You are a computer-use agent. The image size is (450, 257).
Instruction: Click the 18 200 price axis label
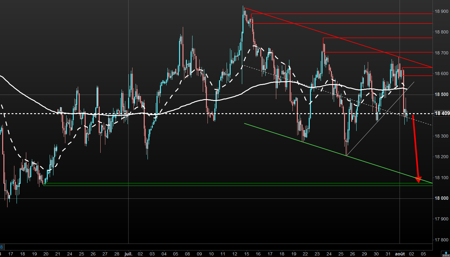point(442,157)
